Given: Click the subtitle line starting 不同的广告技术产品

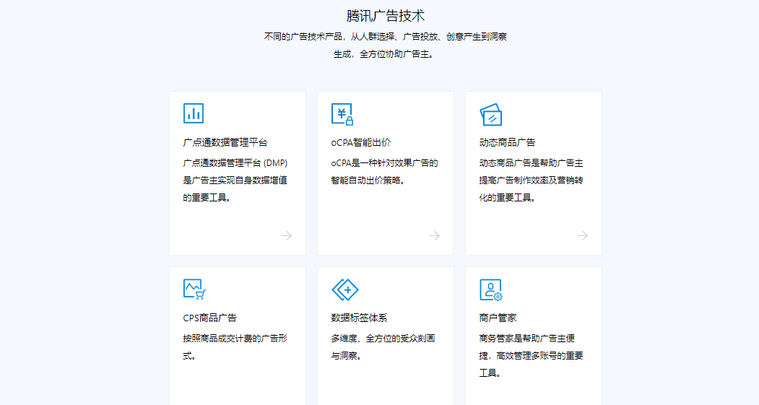Looking at the screenshot, I should [x=386, y=37].
